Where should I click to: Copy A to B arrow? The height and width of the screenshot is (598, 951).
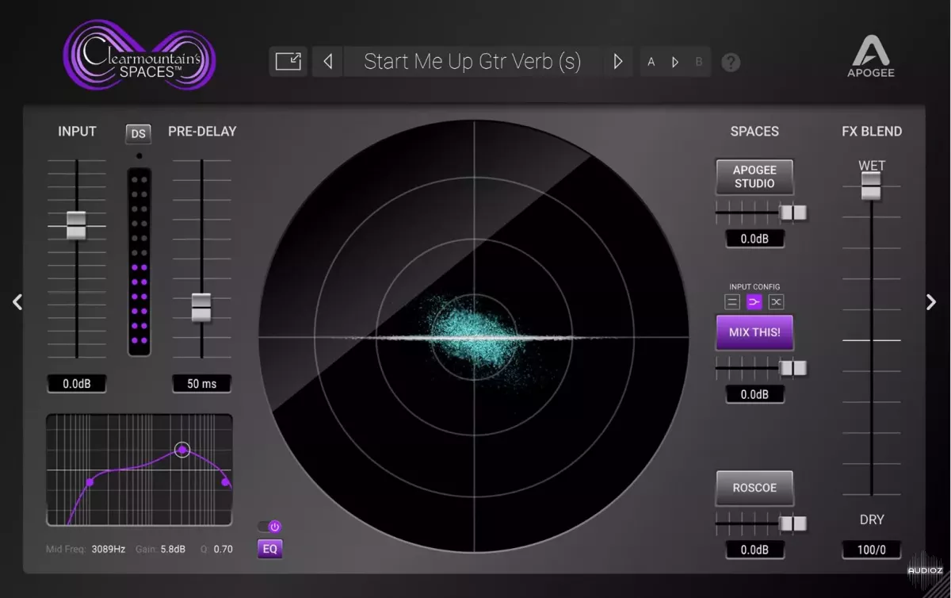click(675, 62)
